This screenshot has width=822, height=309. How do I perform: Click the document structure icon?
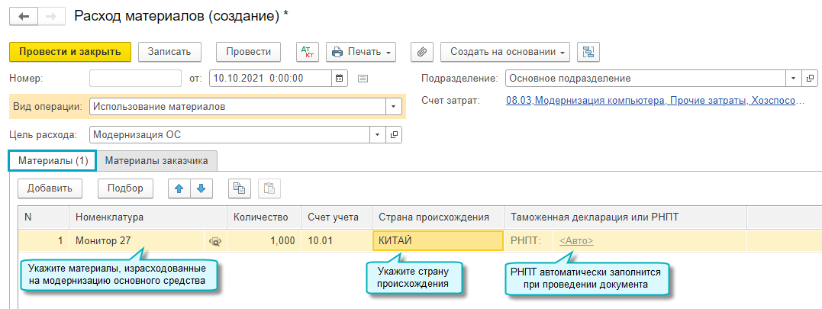tap(588, 52)
